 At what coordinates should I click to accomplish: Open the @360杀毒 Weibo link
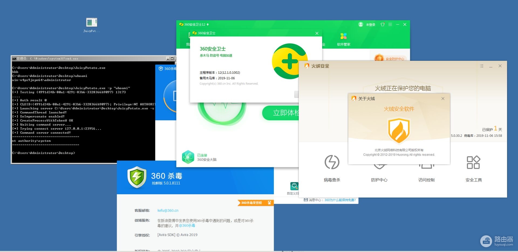187,226
